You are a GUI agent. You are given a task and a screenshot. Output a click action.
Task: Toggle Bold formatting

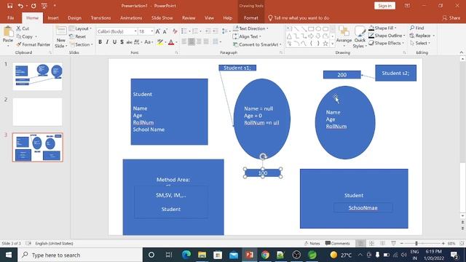100,42
